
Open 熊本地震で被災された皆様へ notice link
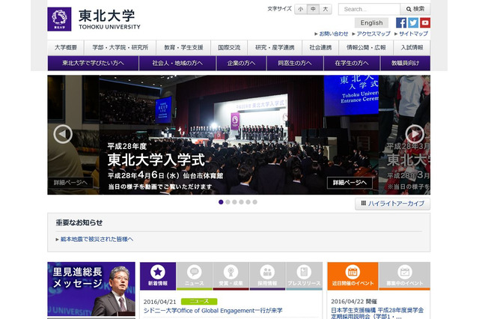pyautogui.click(x=97, y=240)
